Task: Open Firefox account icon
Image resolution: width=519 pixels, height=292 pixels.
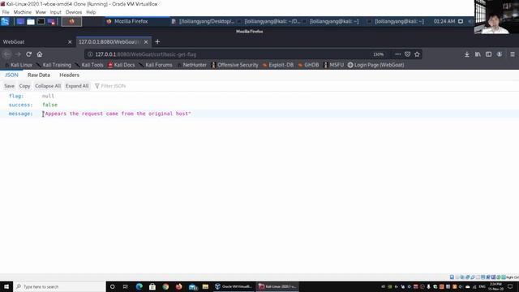Action: tap(500, 54)
